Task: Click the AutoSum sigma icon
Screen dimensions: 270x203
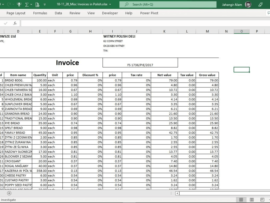Action: click(27, 5)
